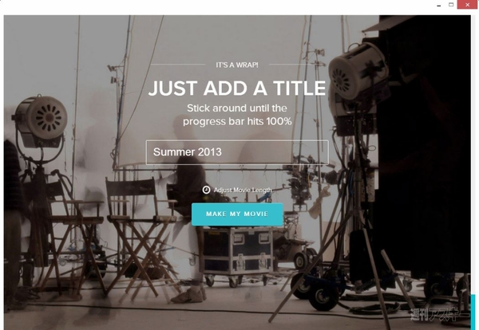Click the progress bar hits 100% text
479x330 pixels.
pos(237,121)
